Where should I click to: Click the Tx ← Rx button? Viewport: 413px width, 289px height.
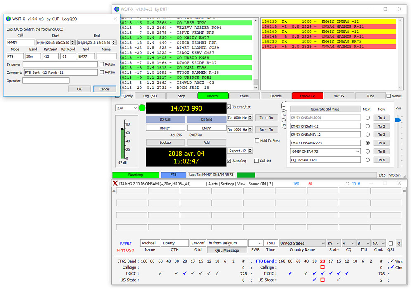[266, 118]
